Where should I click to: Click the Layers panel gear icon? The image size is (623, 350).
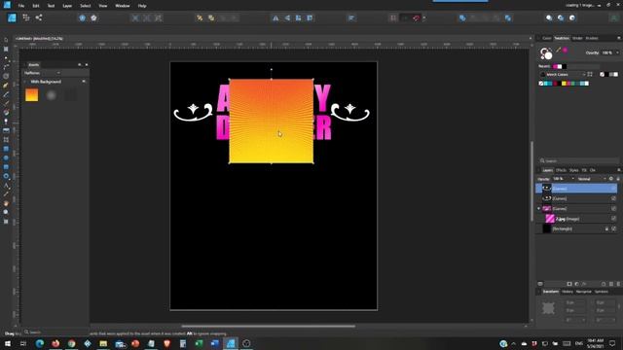611,179
